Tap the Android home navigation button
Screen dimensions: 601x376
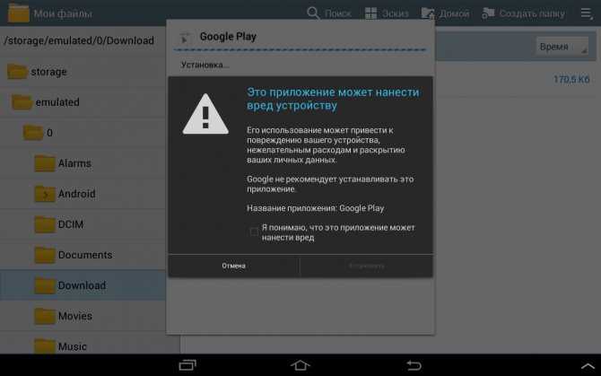coord(300,365)
